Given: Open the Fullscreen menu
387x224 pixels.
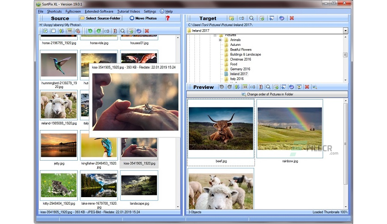Looking at the screenshot, I should click(x=73, y=12).
